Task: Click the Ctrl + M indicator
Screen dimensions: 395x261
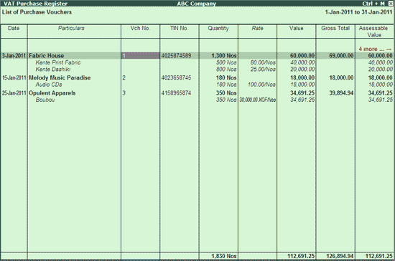Action: pos(373,4)
